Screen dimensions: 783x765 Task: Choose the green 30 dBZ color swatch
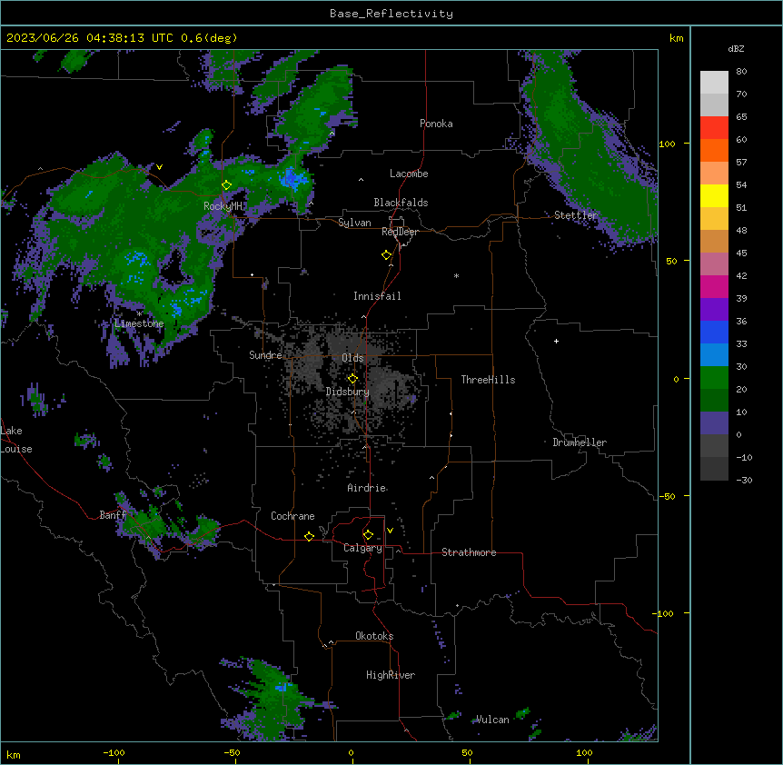pos(714,378)
